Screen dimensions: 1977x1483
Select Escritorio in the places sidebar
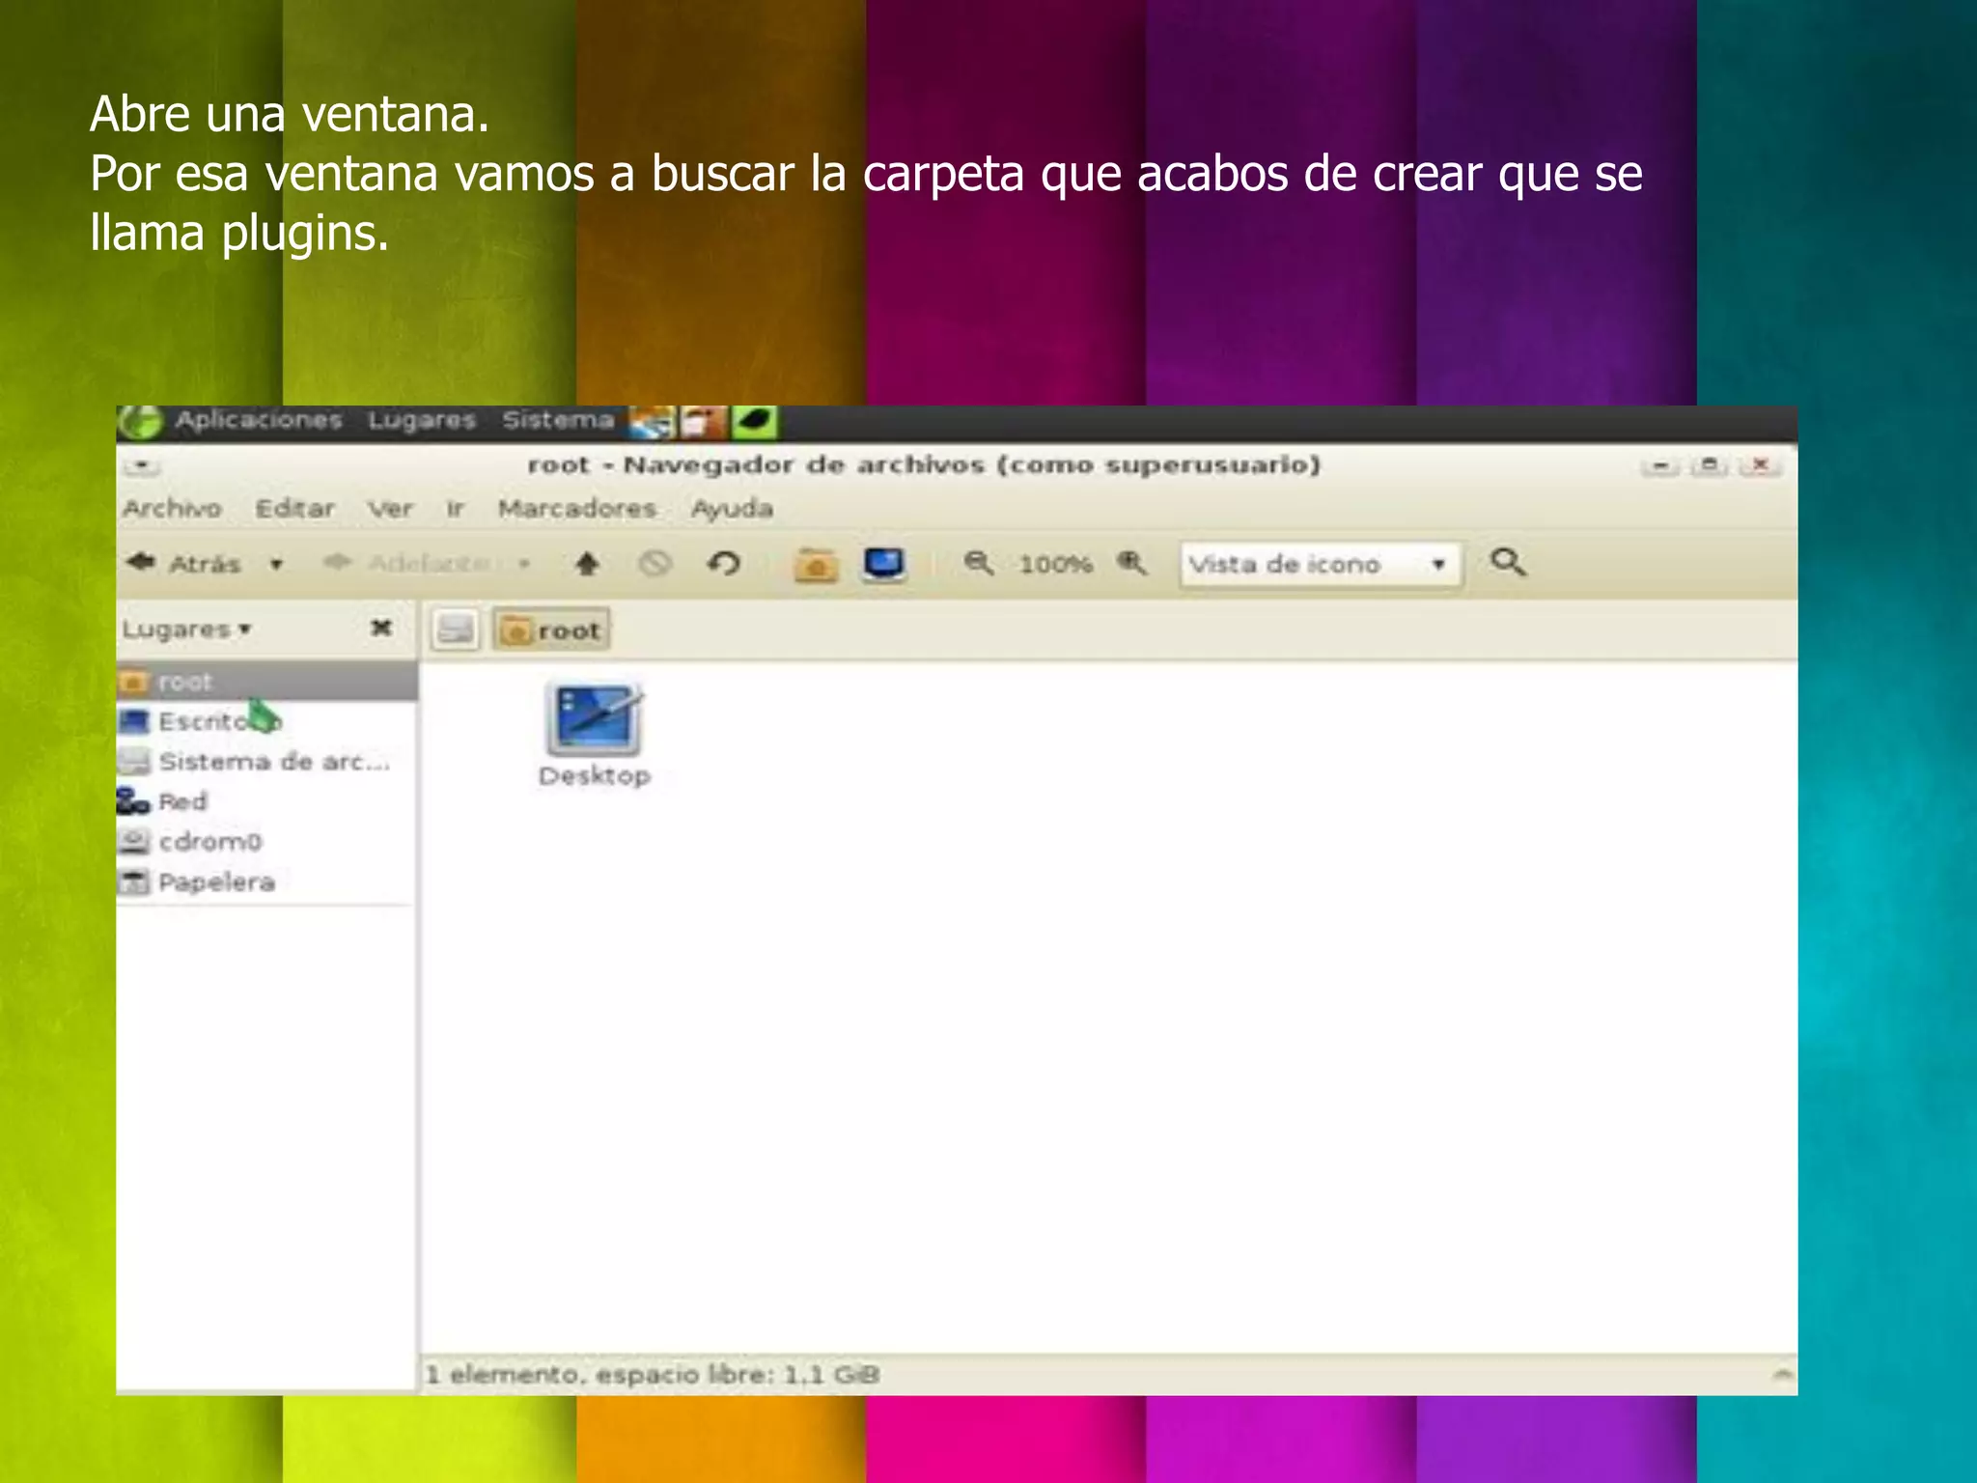click(266, 721)
